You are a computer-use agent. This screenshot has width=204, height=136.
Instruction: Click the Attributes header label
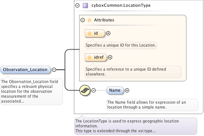104,20
